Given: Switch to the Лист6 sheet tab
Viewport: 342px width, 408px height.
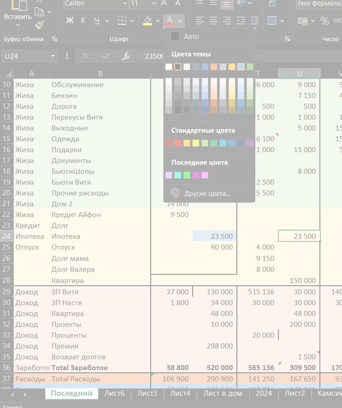Looking at the screenshot, I should (115, 393).
